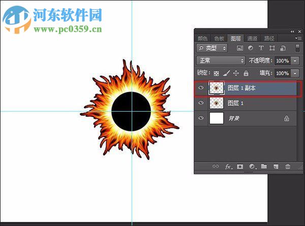Switch to the 路径 tab
This screenshot has width=305, height=226.
click(269, 38)
